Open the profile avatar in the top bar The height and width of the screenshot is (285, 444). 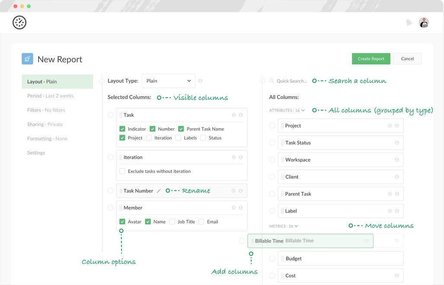click(x=424, y=22)
